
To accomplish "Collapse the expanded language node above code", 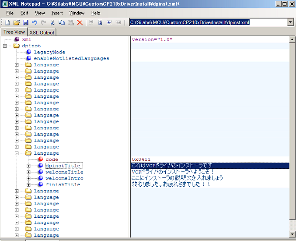I will [x=17, y=153].
